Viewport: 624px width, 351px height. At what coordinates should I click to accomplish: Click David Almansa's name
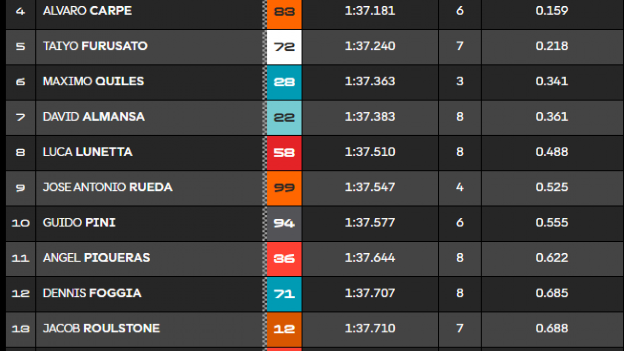click(94, 116)
